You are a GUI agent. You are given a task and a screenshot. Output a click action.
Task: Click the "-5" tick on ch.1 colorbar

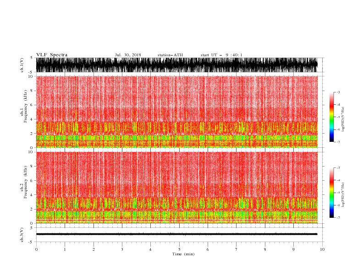338,117
